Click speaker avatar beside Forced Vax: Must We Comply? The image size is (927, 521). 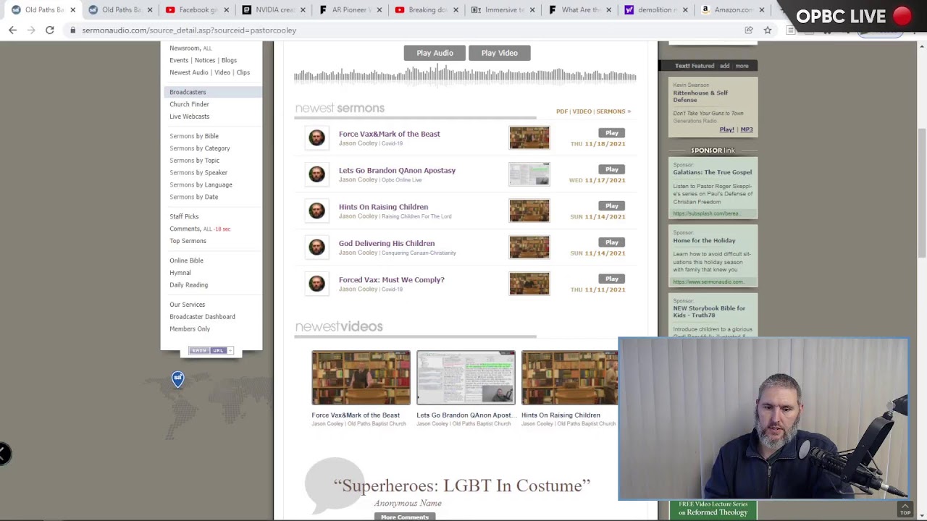316,283
